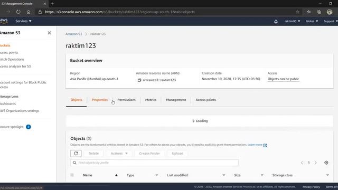Open browser collections icon
The image size is (338, 190).
(319, 12)
